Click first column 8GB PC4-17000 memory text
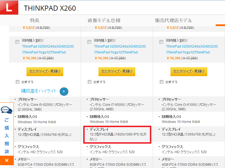 pos(46,165)
